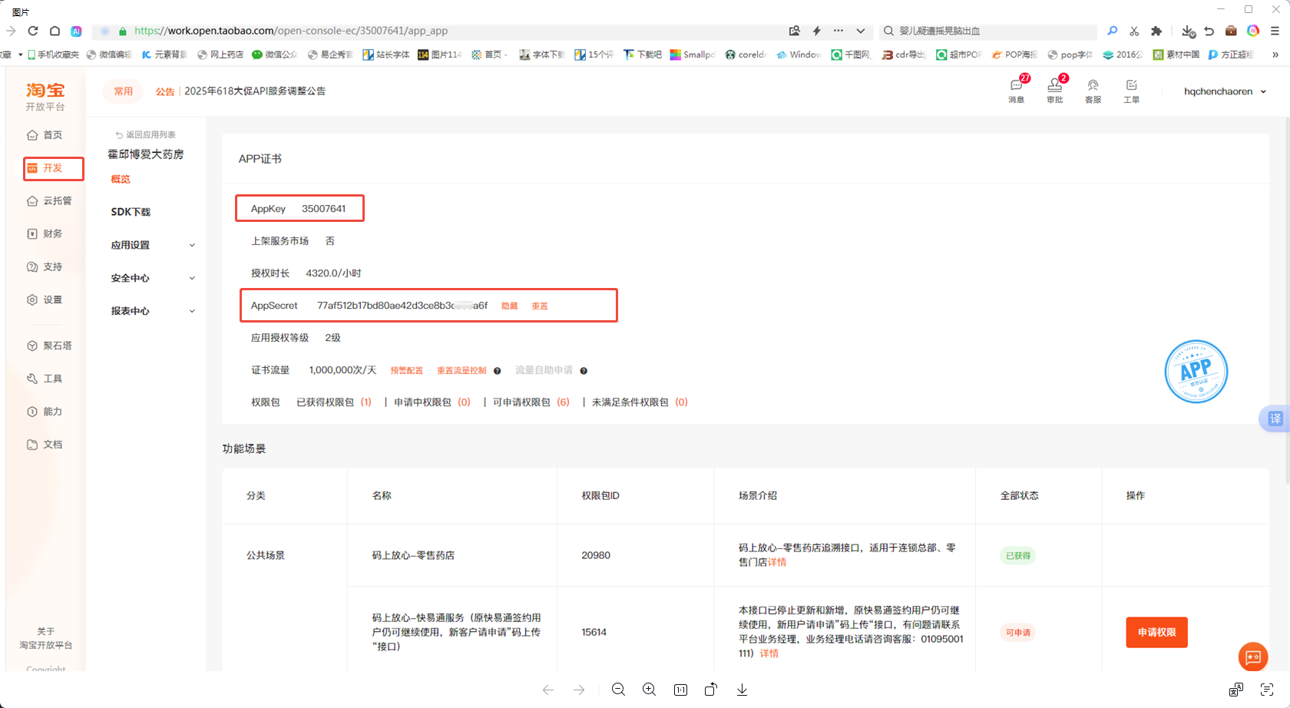The height and width of the screenshot is (708, 1290).
Task: Open SDK下载 menu item
Action: coord(131,213)
